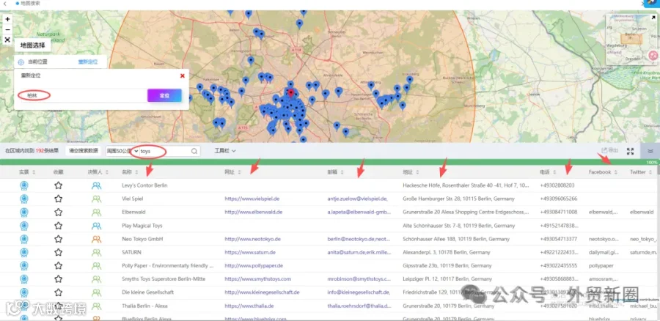This screenshot has width=660, height=321.
Task: Open street view icon for SATURN
Action: [x=24, y=252]
